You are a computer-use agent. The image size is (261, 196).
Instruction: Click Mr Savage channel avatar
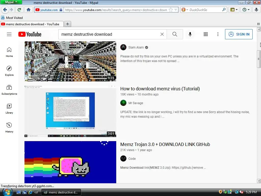click(123, 103)
